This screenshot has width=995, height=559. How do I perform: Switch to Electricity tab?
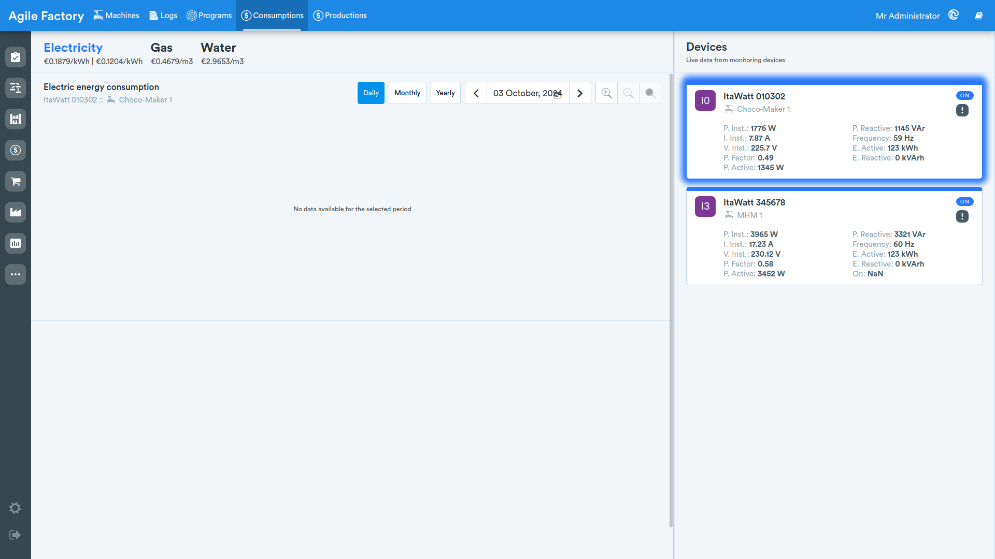[93, 54]
